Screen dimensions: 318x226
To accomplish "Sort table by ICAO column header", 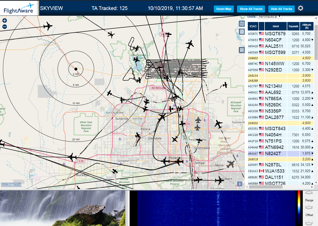I will pos(253,26).
